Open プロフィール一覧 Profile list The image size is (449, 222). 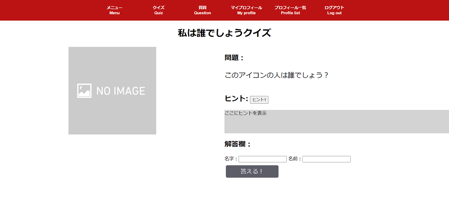290,11
